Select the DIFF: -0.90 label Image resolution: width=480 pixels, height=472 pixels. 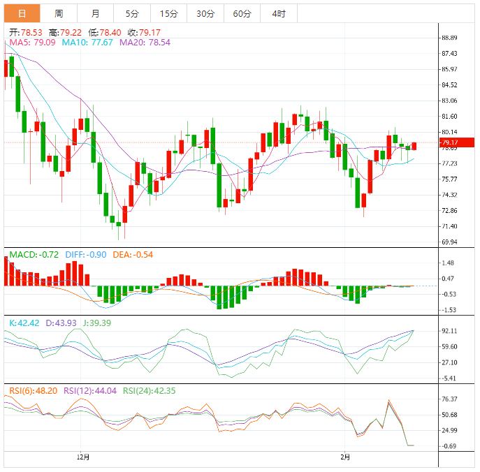[86, 255]
